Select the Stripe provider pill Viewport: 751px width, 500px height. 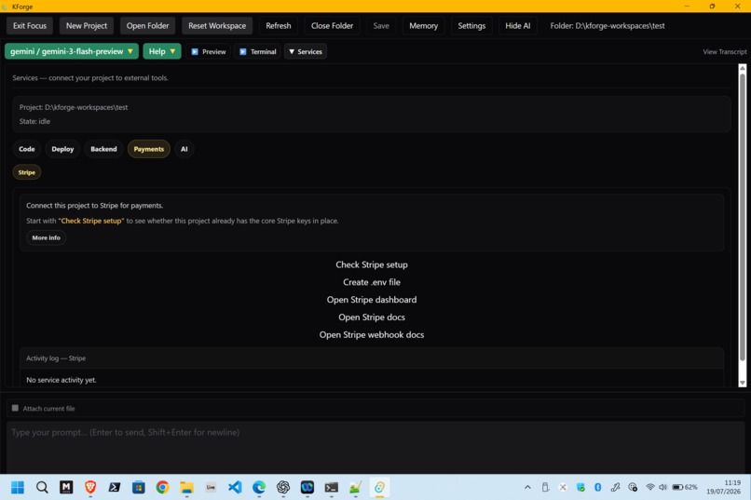(x=27, y=172)
